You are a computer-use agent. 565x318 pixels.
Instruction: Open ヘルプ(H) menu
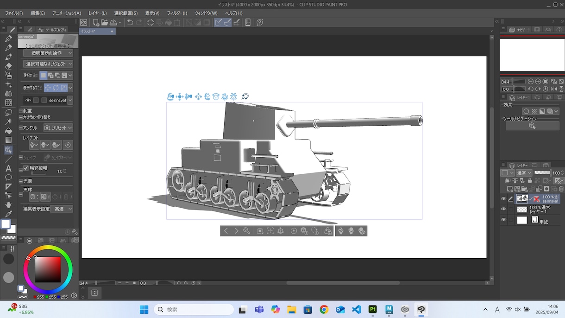point(233,13)
